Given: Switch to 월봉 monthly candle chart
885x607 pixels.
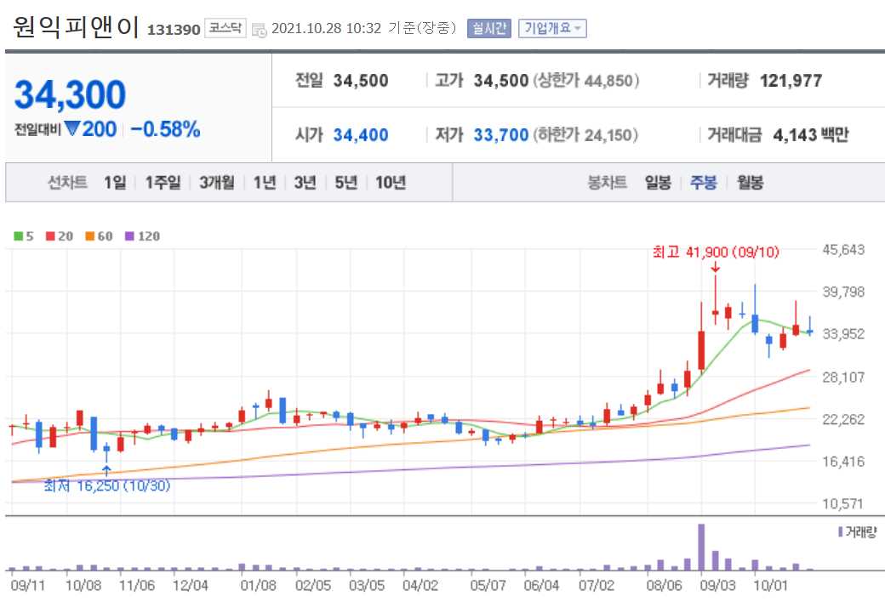Looking at the screenshot, I should point(750,182).
